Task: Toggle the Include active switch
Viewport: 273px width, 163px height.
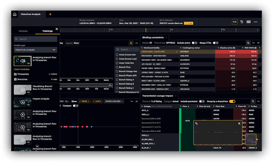Action: point(195,43)
